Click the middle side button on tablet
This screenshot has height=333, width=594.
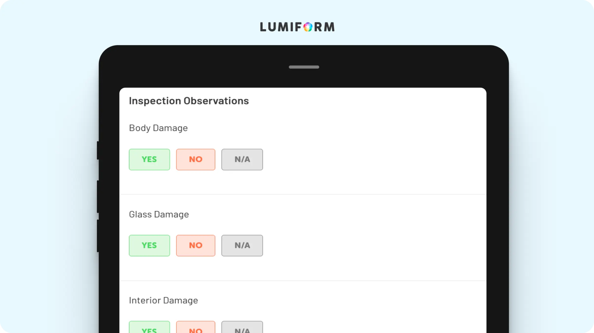[x=98, y=197]
